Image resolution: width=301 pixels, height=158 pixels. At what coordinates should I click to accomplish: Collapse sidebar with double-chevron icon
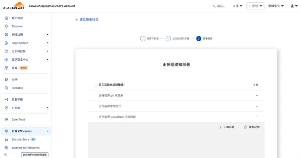click(x=6, y=155)
